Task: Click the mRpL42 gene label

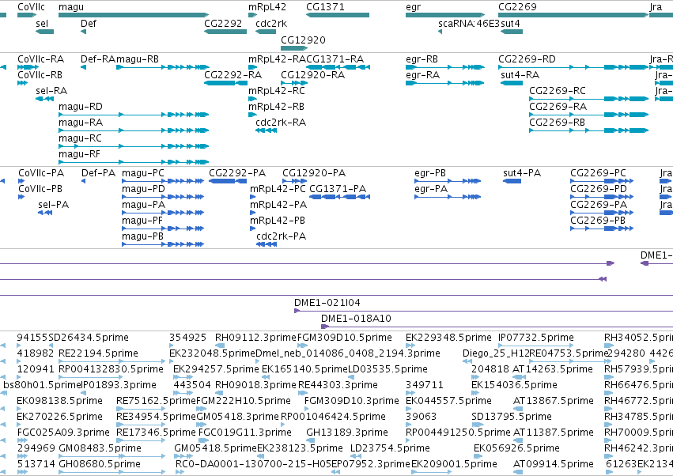Action: pyautogui.click(x=267, y=7)
